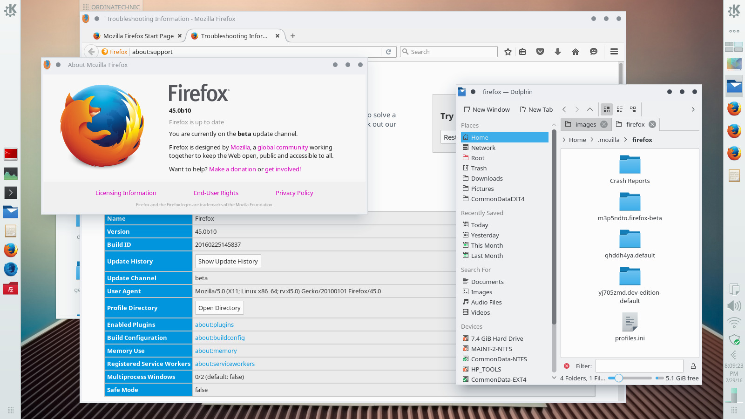Open the Crash Reports folder

click(x=630, y=169)
